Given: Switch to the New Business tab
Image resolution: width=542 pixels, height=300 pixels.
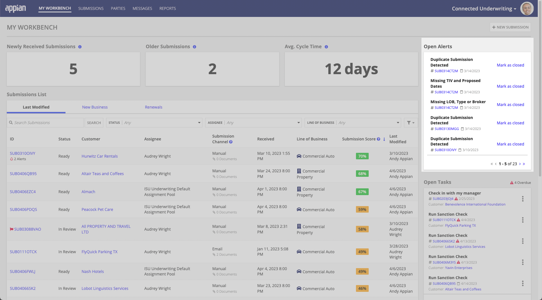Looking at the screenshot, I should (95, 107).
